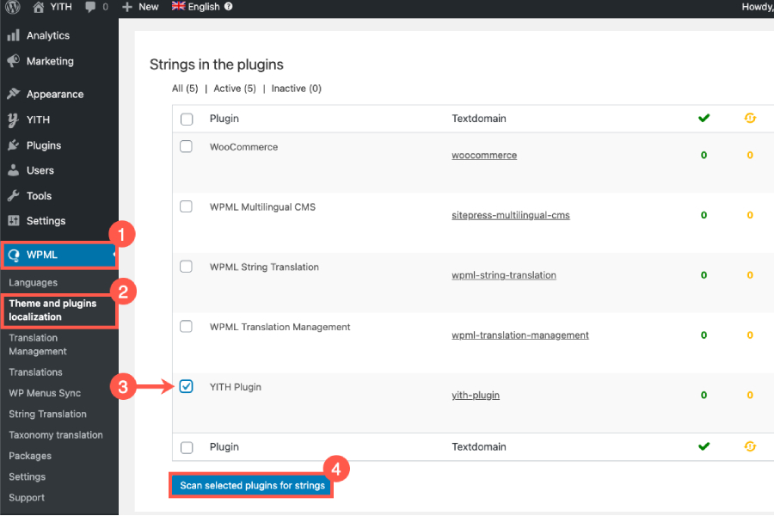Open the WPML menu item
Image resolution: width=774 pixels, height=516 pixels.
(59, 255)
